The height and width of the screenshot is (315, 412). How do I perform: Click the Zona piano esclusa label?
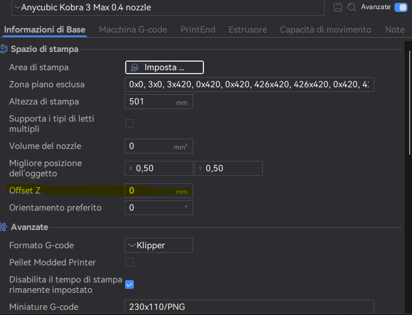(x=47, y=84)
